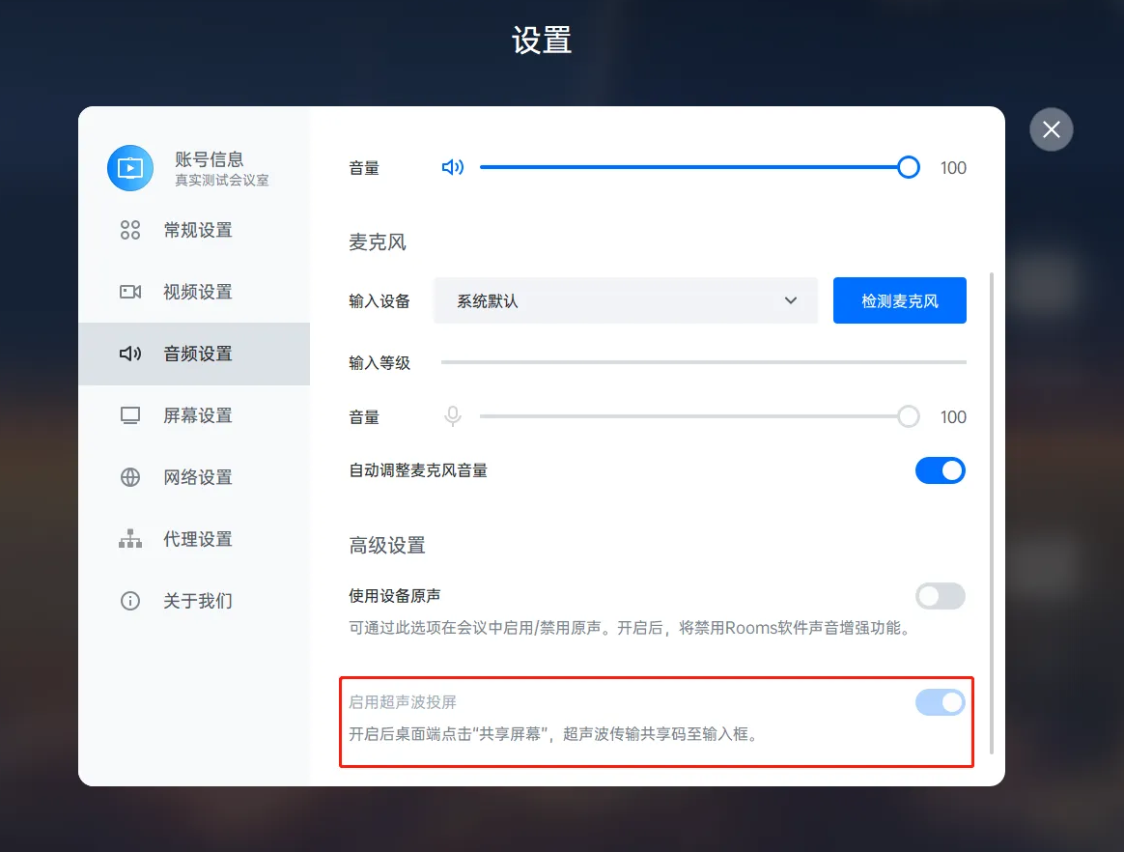1124x852 pixels.
Task: Click the 真实测试会议室 room name text
Action: click(x=221, y=180)
